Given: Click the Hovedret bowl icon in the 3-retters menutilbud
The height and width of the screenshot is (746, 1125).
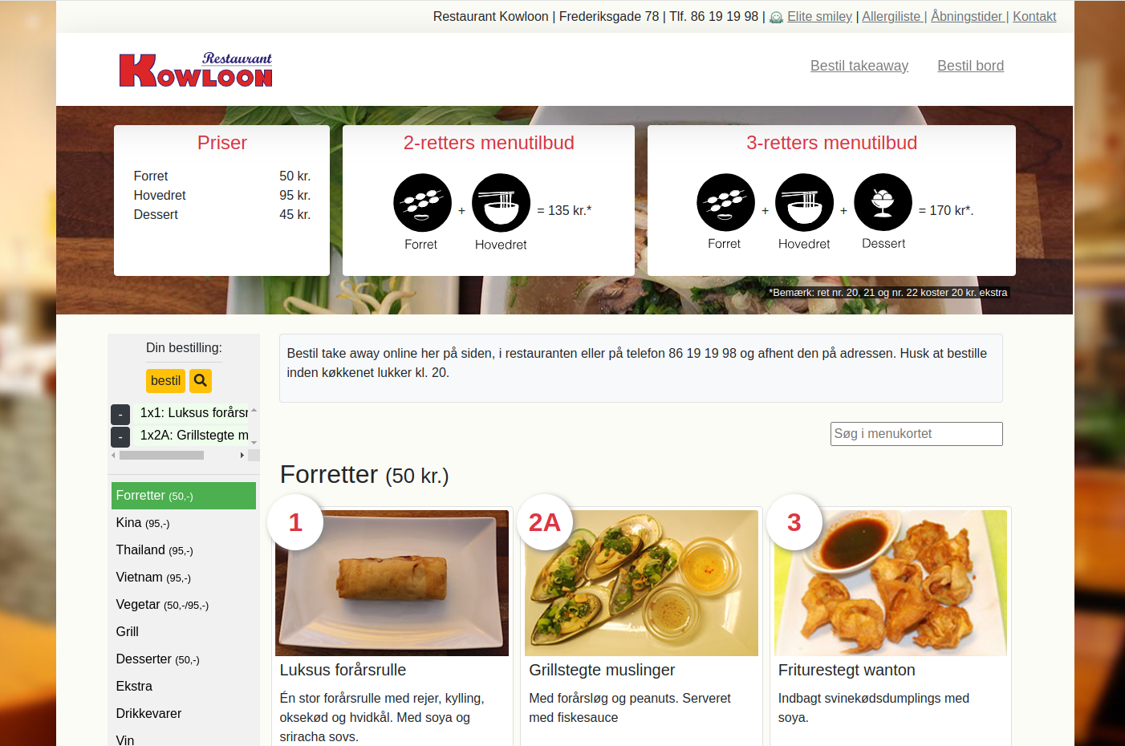Looking at the screenshot, I should pyautogui.click(x=804, y=202).
